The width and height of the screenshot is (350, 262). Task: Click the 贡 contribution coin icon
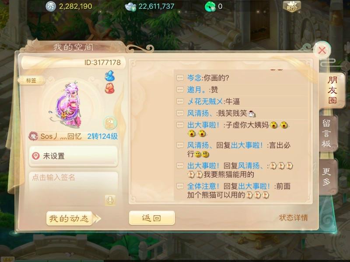(x=51, y=7)
